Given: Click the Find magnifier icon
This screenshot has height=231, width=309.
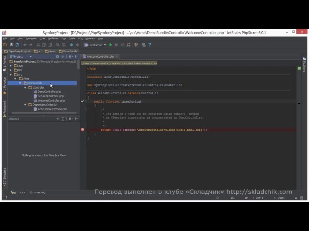Looking at the screenshot, I should (58, 45).
